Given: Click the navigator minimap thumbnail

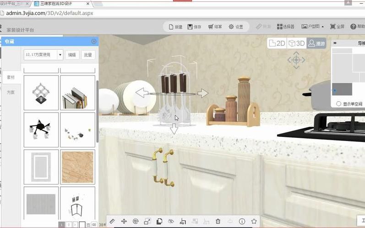Looking at the screenshot, I should [x=348, y=72].
